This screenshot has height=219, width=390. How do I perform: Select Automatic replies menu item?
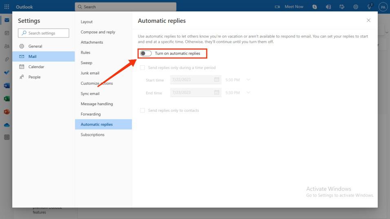pos(104,124)
